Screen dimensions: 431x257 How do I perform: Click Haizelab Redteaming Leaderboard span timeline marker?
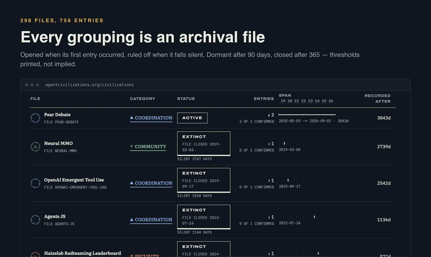pyautogui.click(x=318, y=253)
